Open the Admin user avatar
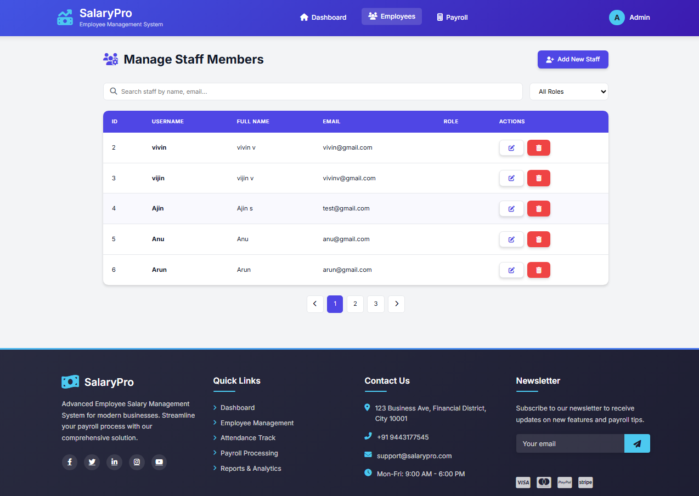This screenshot has height=496, width=699. (617, 18)
